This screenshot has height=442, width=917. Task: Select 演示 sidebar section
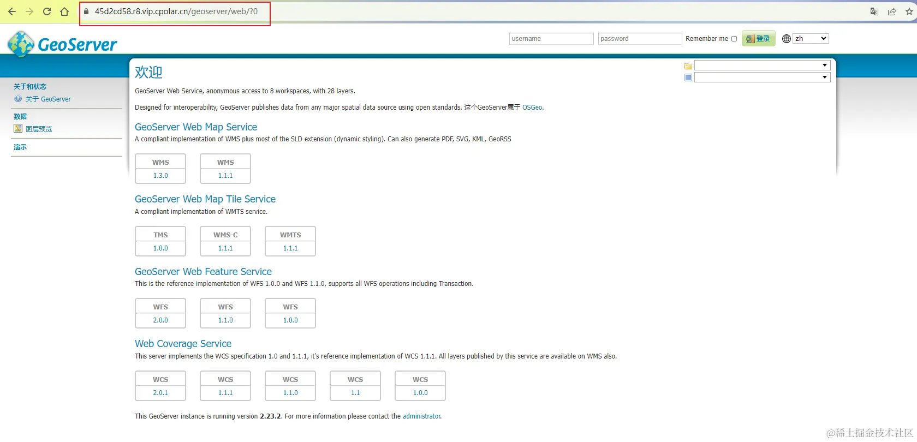20,147
